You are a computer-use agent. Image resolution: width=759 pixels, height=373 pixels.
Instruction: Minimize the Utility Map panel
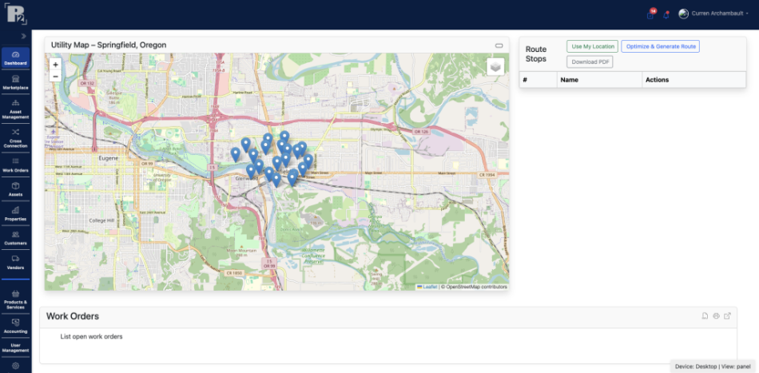pyautogui.click(x=499, y=46)
